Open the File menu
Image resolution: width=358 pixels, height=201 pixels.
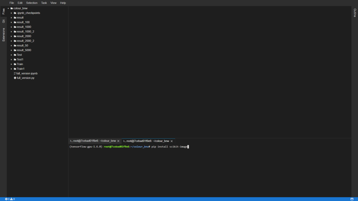click(x=12, y=3)
